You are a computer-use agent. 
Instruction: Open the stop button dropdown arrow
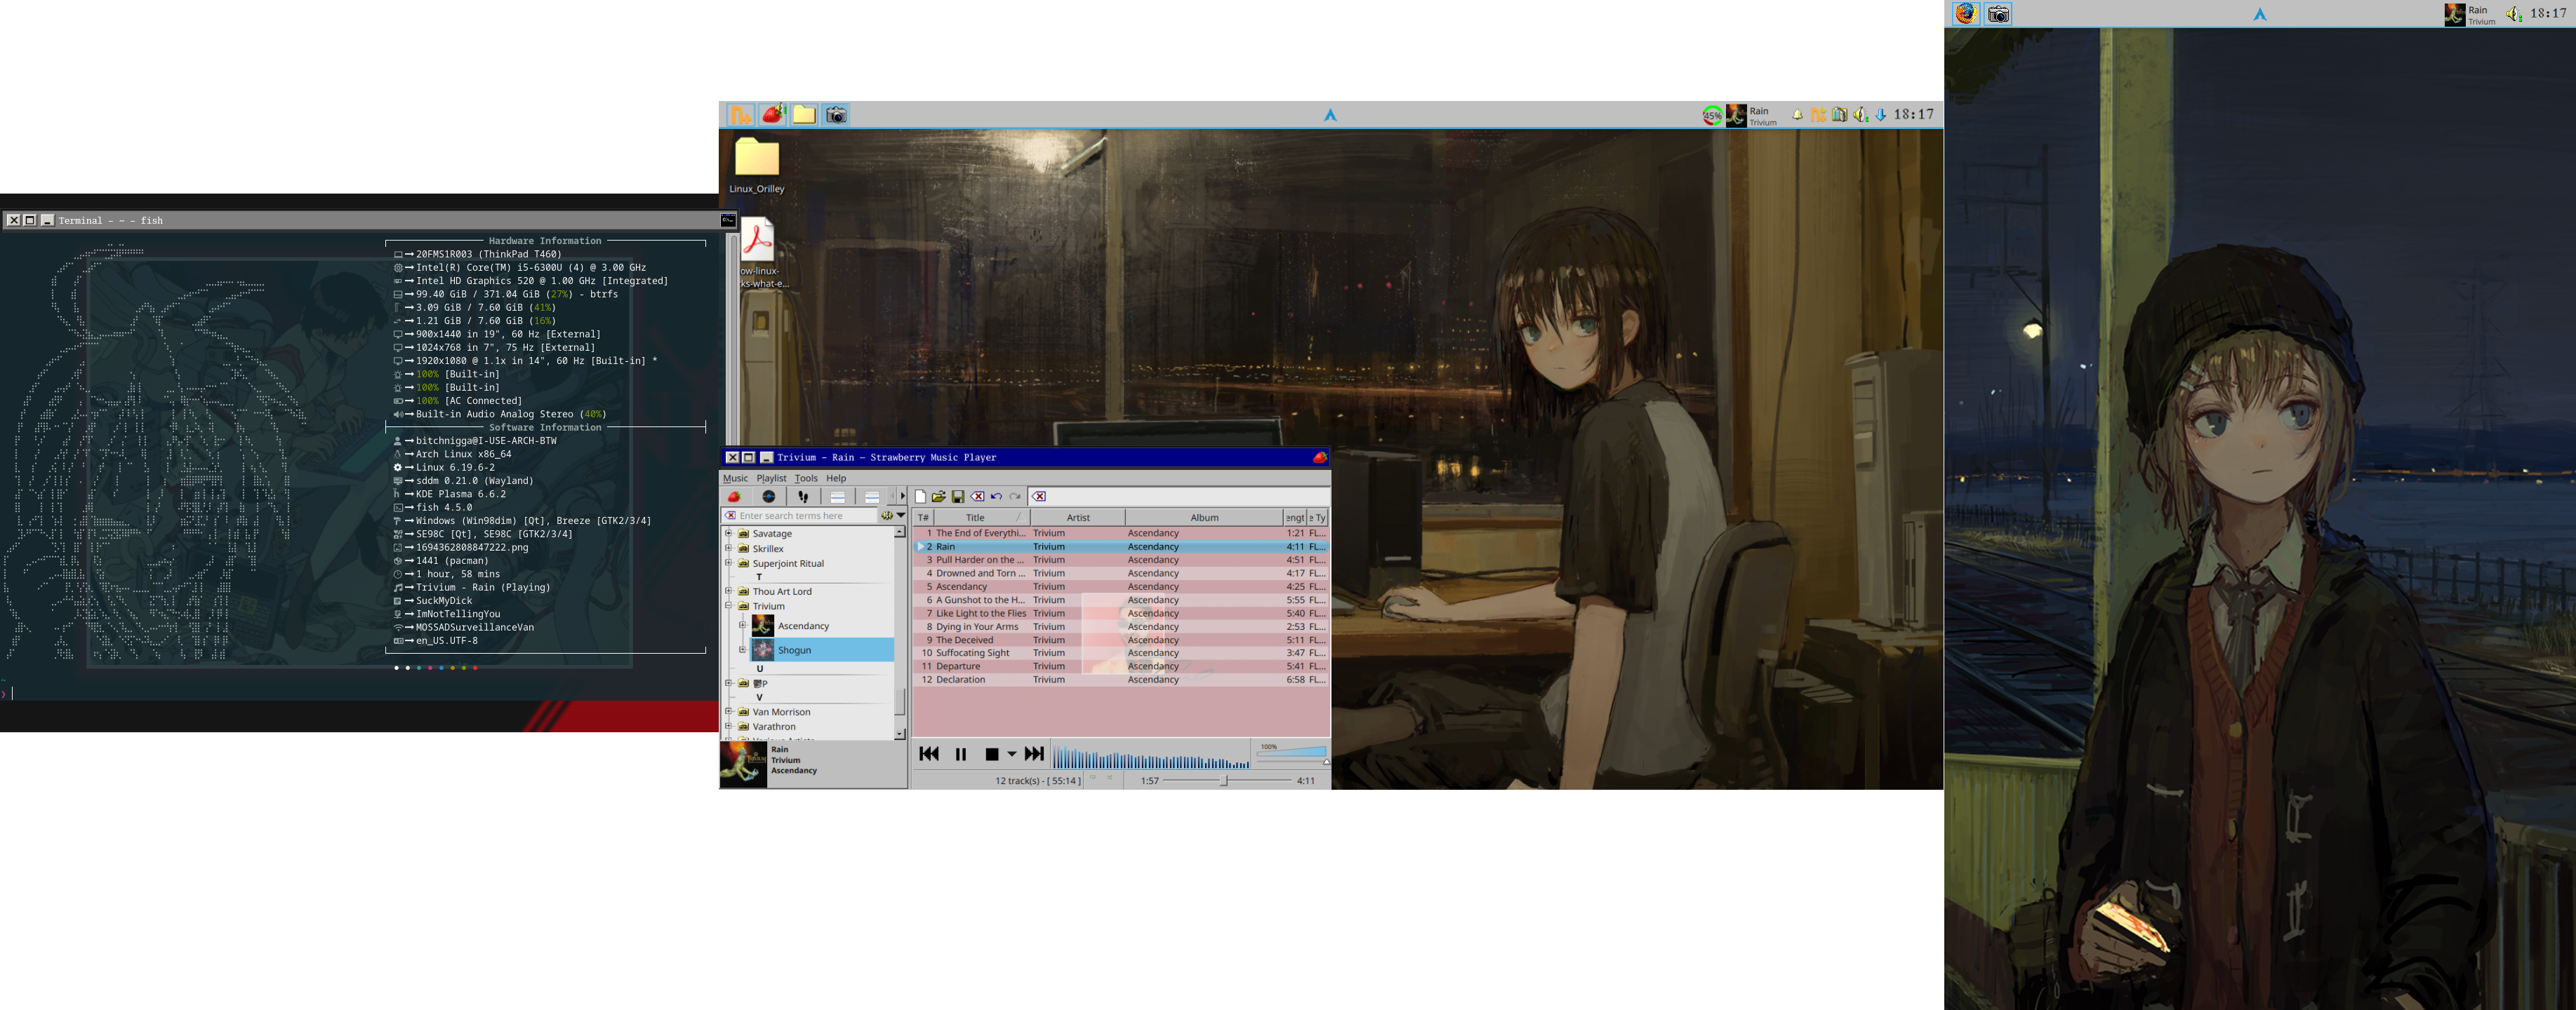(1012, 754)
